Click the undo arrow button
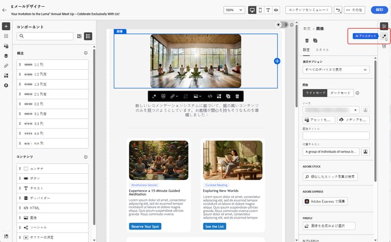The image size is (391, 242). coord(338,10)
